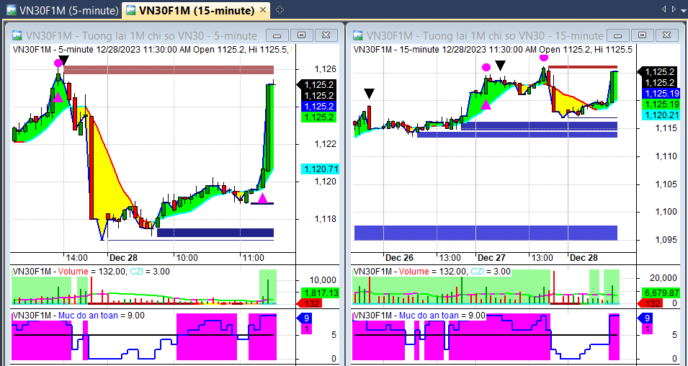Click the 1,126 price axis label
The image size is (688, 366).
click(325, 69)
